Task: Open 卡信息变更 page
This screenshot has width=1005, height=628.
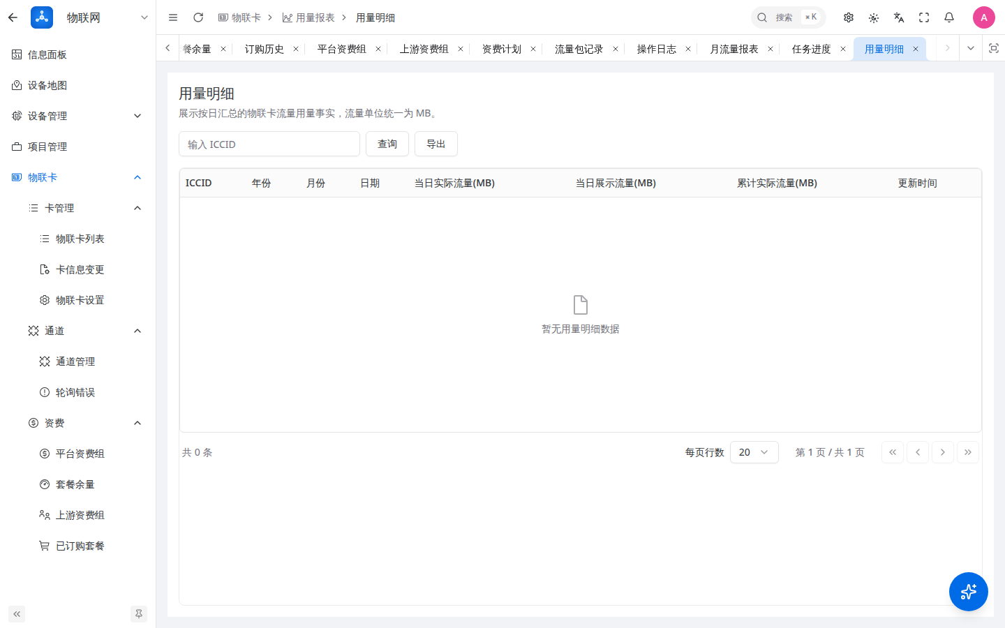Action: (78, 269)
